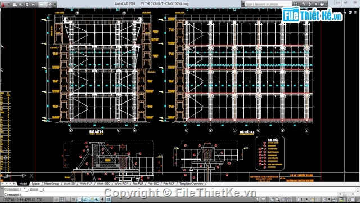
Task: Open Favorites with the star icon
Action: (x=316, y=4)
